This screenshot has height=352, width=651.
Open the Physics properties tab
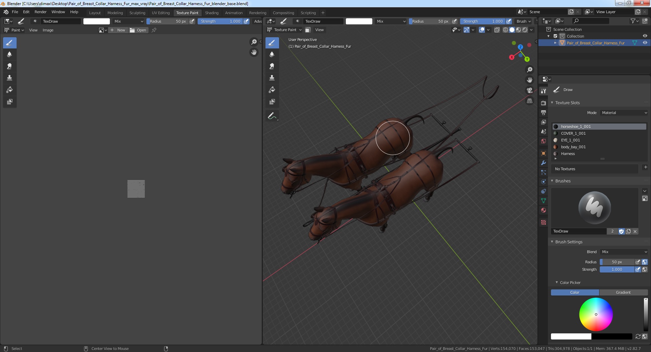click(544, 182)
